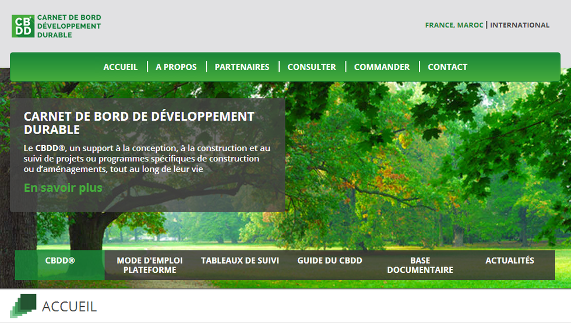Image resolution: width=571 pixels, height=323 pixels.
Task: Select CONSULTER in the navigation bar
Action: 312,67
